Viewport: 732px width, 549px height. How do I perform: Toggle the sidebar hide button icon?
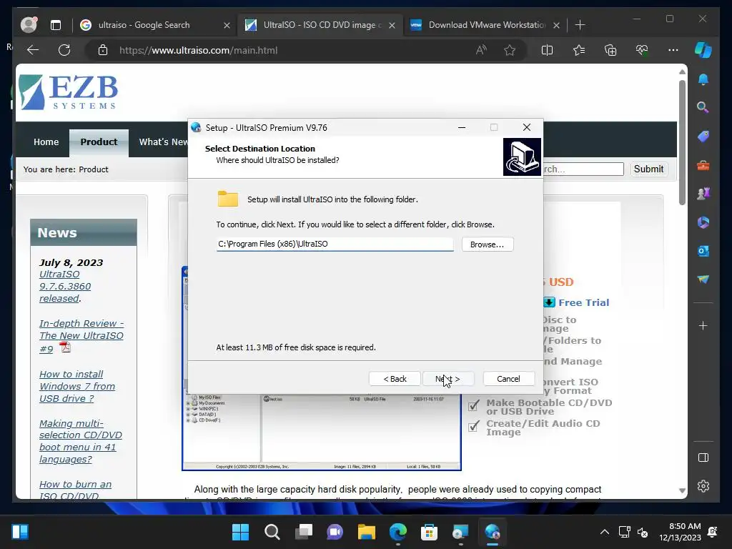pos(703,457)
